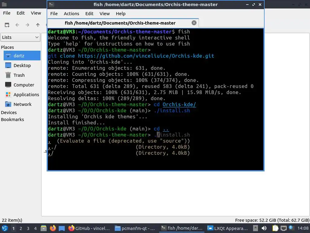This screenshot has height=233, width=310.
Task: Switch to GitHub Firefox window in taskbar
Action: pos(89,228)
